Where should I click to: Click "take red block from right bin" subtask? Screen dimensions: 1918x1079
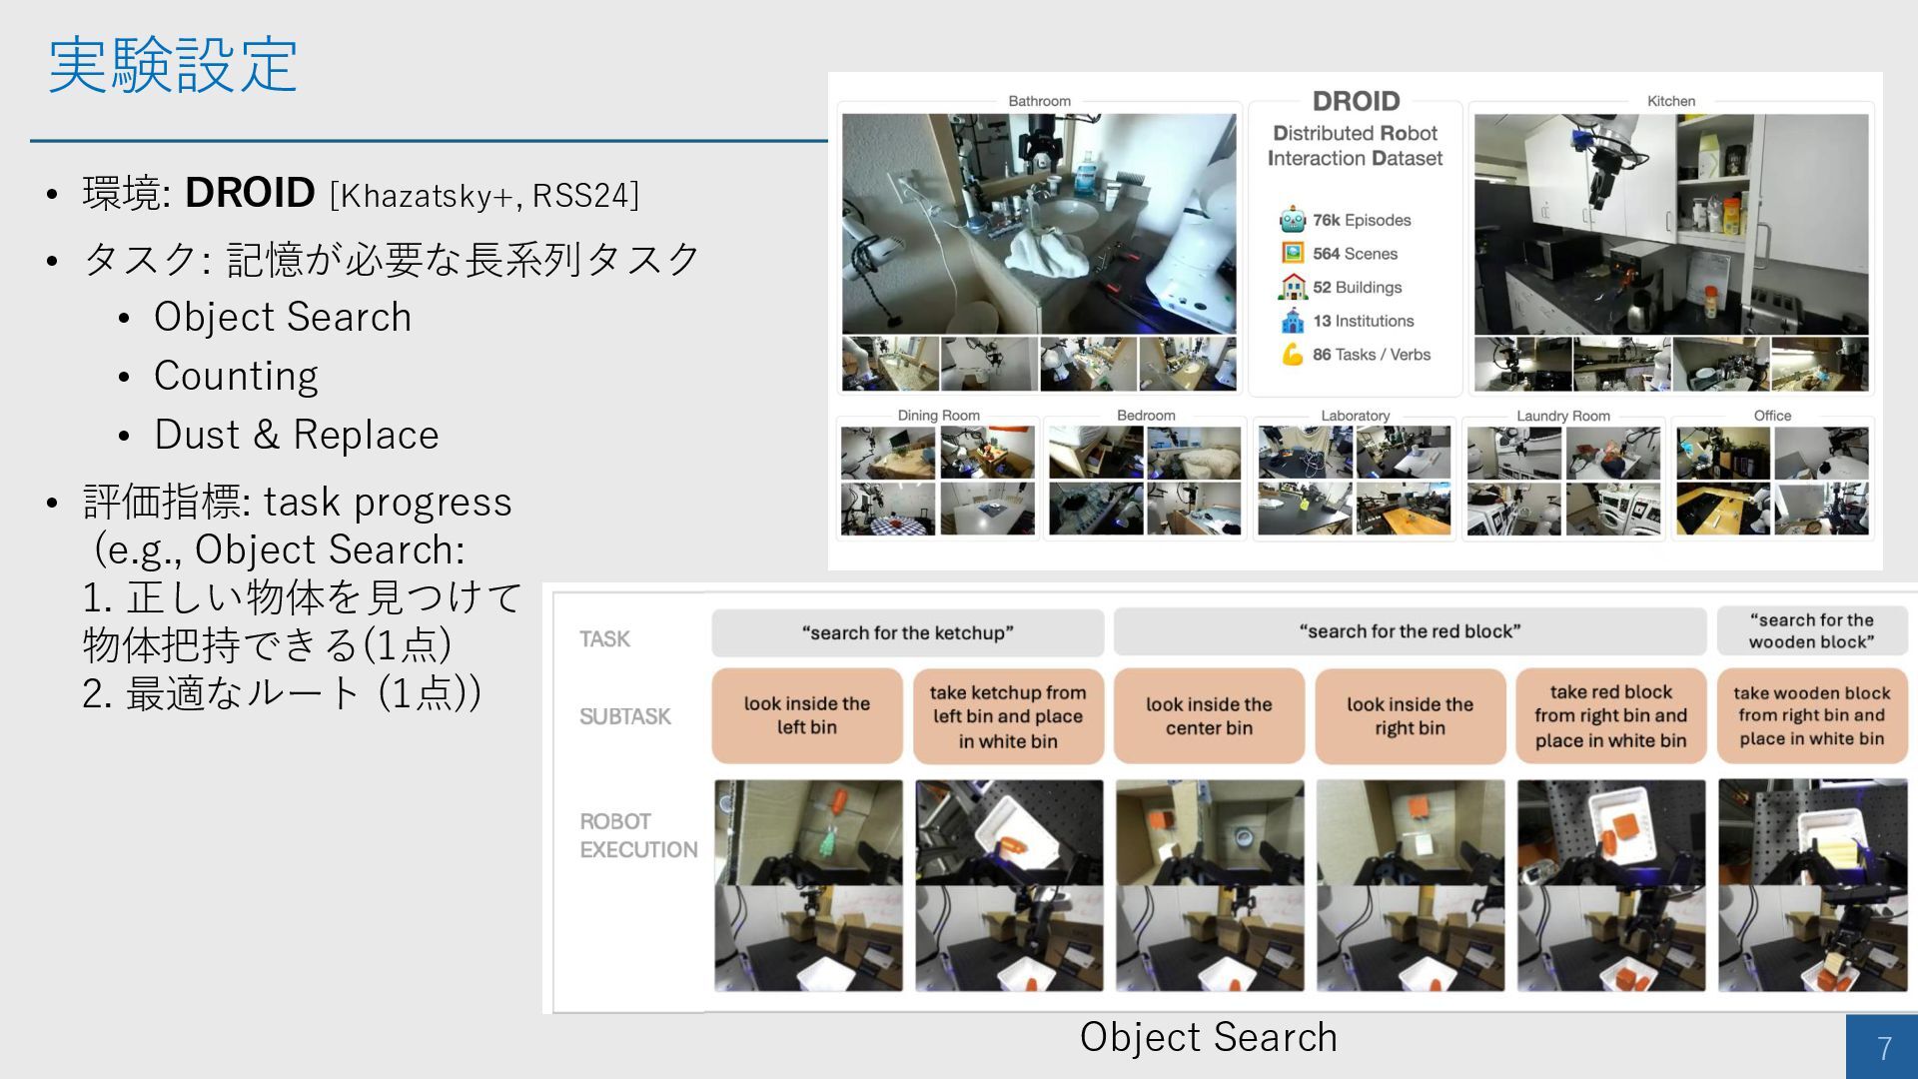[1610, 715]
